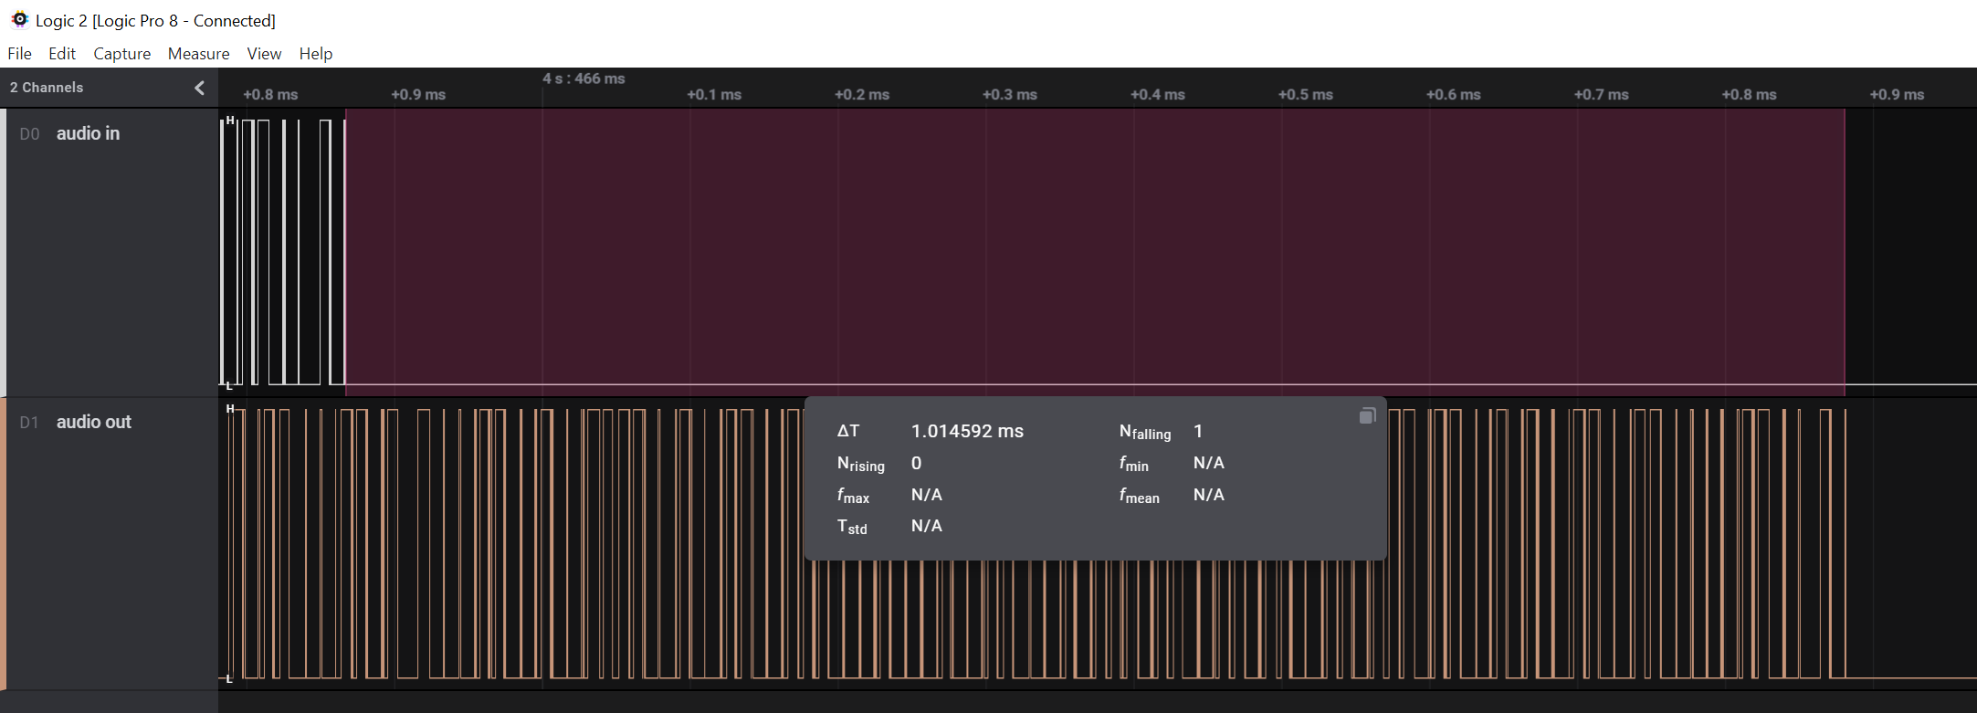Select the D0 audio in channel label

pos(88,133)
